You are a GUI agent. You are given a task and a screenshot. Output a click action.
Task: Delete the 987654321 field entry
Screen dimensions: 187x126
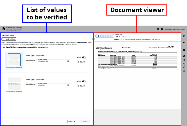coord(81,86)
